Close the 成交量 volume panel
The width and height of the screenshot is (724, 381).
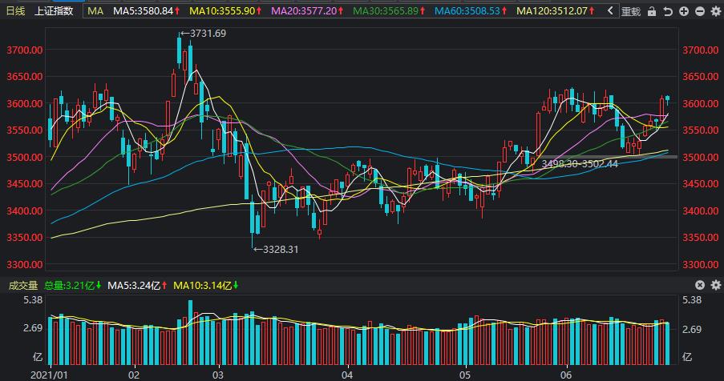[700, 285]
